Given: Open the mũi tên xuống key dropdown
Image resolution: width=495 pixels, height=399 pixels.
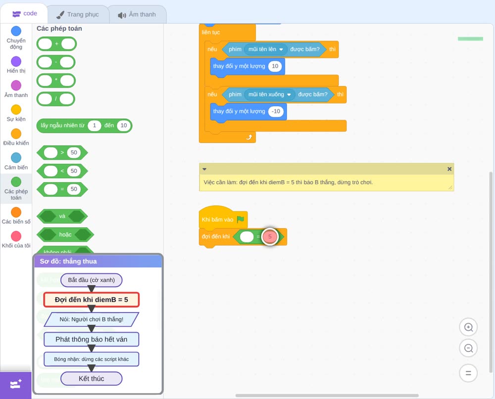Looking at the screenshot, I should click(270, 95).
